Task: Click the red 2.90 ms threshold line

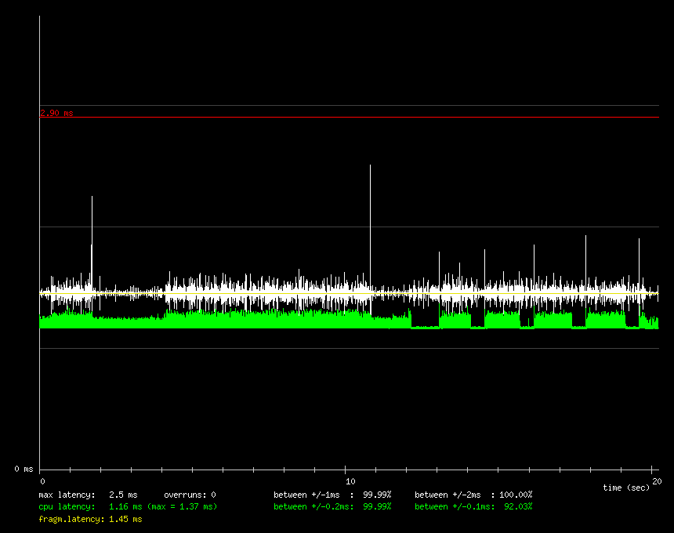Action: point(349,117)
